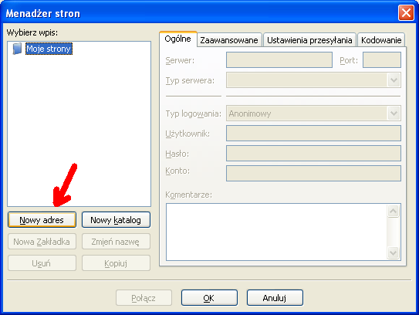Open the Kodowanie tab

coord(381,40)
